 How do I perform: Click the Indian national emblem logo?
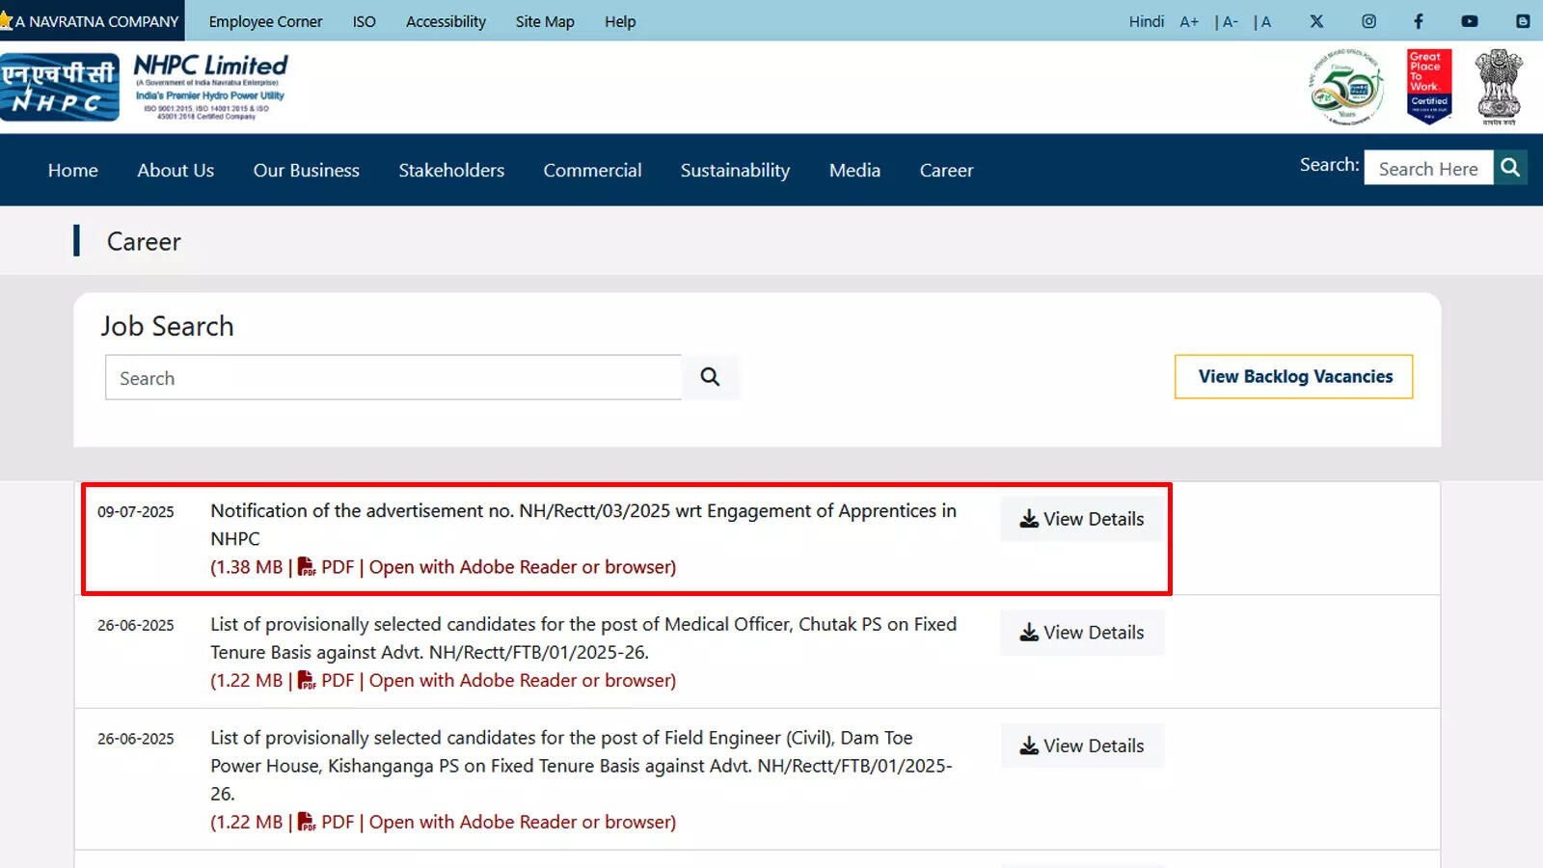click(x=1499, y=87)
